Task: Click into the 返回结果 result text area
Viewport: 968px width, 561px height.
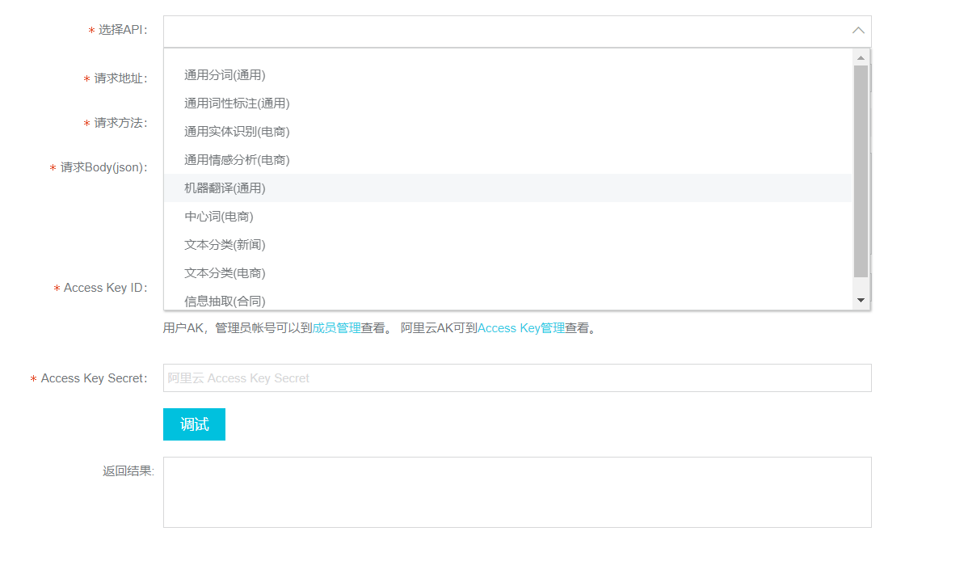Action: coord(517,491)
